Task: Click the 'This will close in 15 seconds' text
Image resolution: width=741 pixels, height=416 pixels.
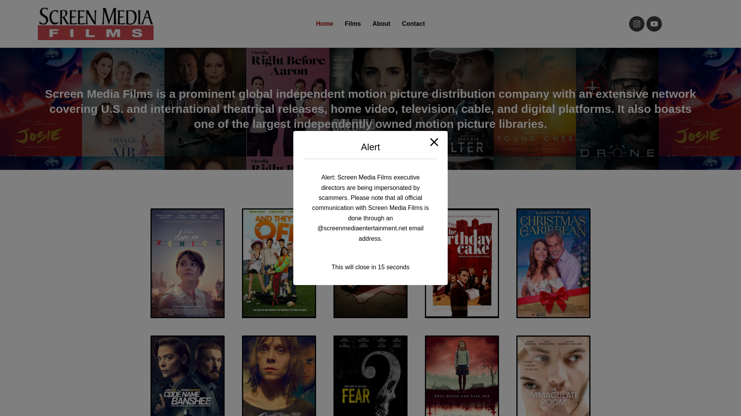Action: [370, 267]
